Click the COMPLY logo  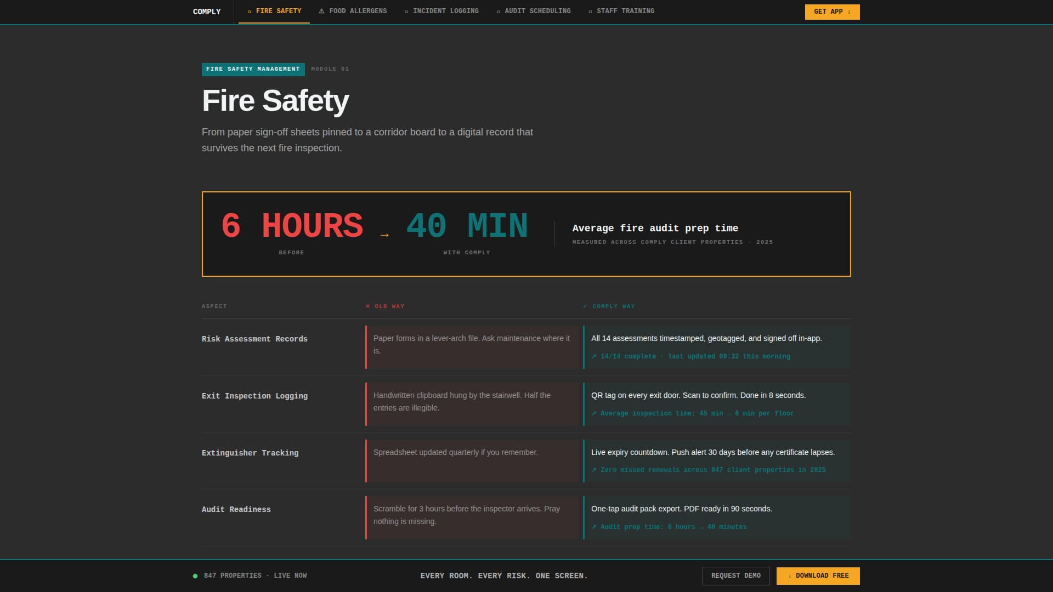click(207, 12)
